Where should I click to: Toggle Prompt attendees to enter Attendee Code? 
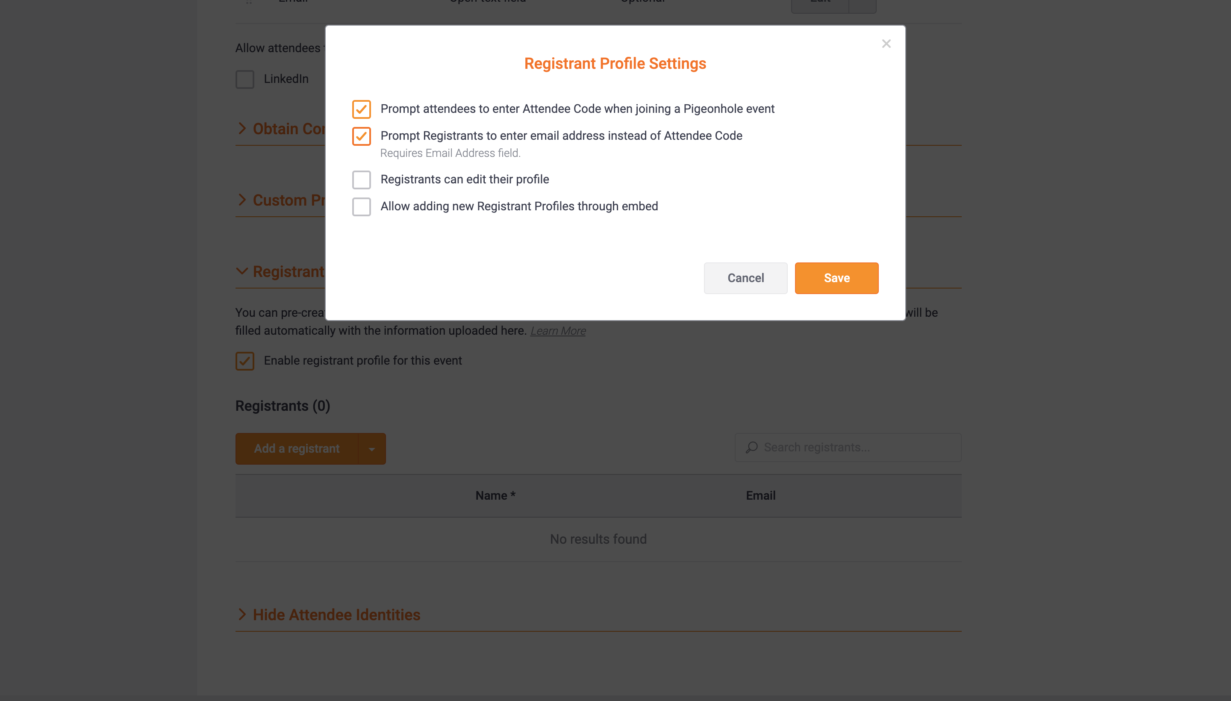pos(361,109)
